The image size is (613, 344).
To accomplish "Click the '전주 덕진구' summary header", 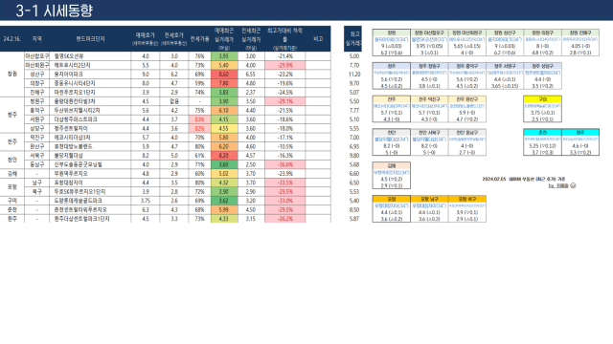I will point(429,99).
